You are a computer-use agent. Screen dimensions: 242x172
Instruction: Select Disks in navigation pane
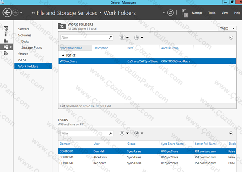coord(25,42)
